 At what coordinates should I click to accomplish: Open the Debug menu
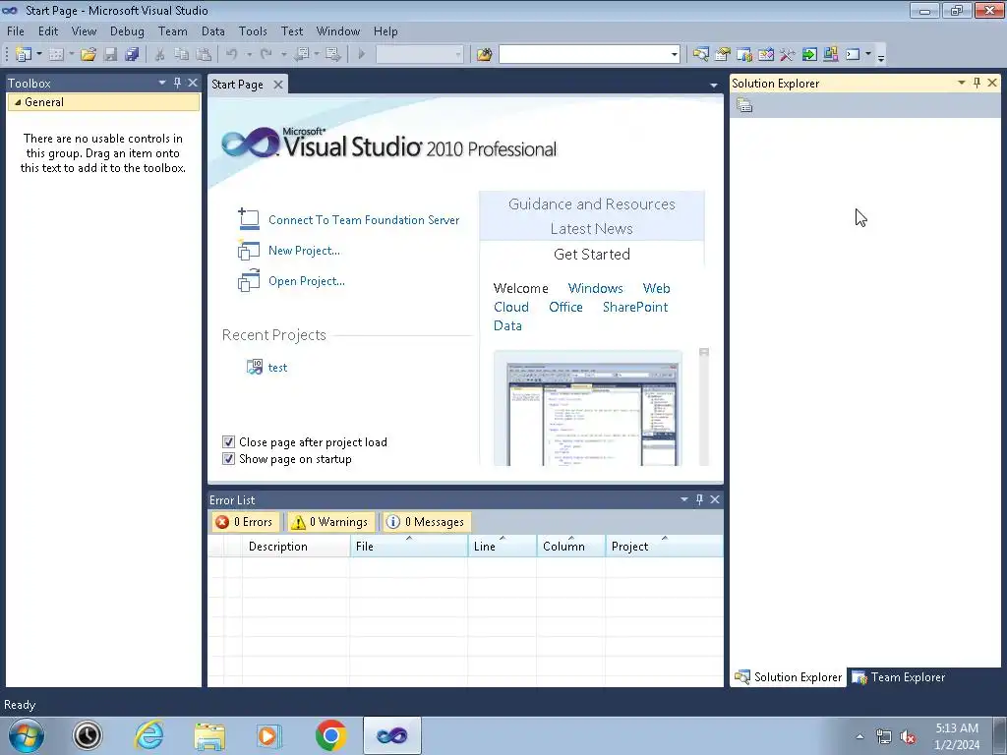(x=127, y=30)
